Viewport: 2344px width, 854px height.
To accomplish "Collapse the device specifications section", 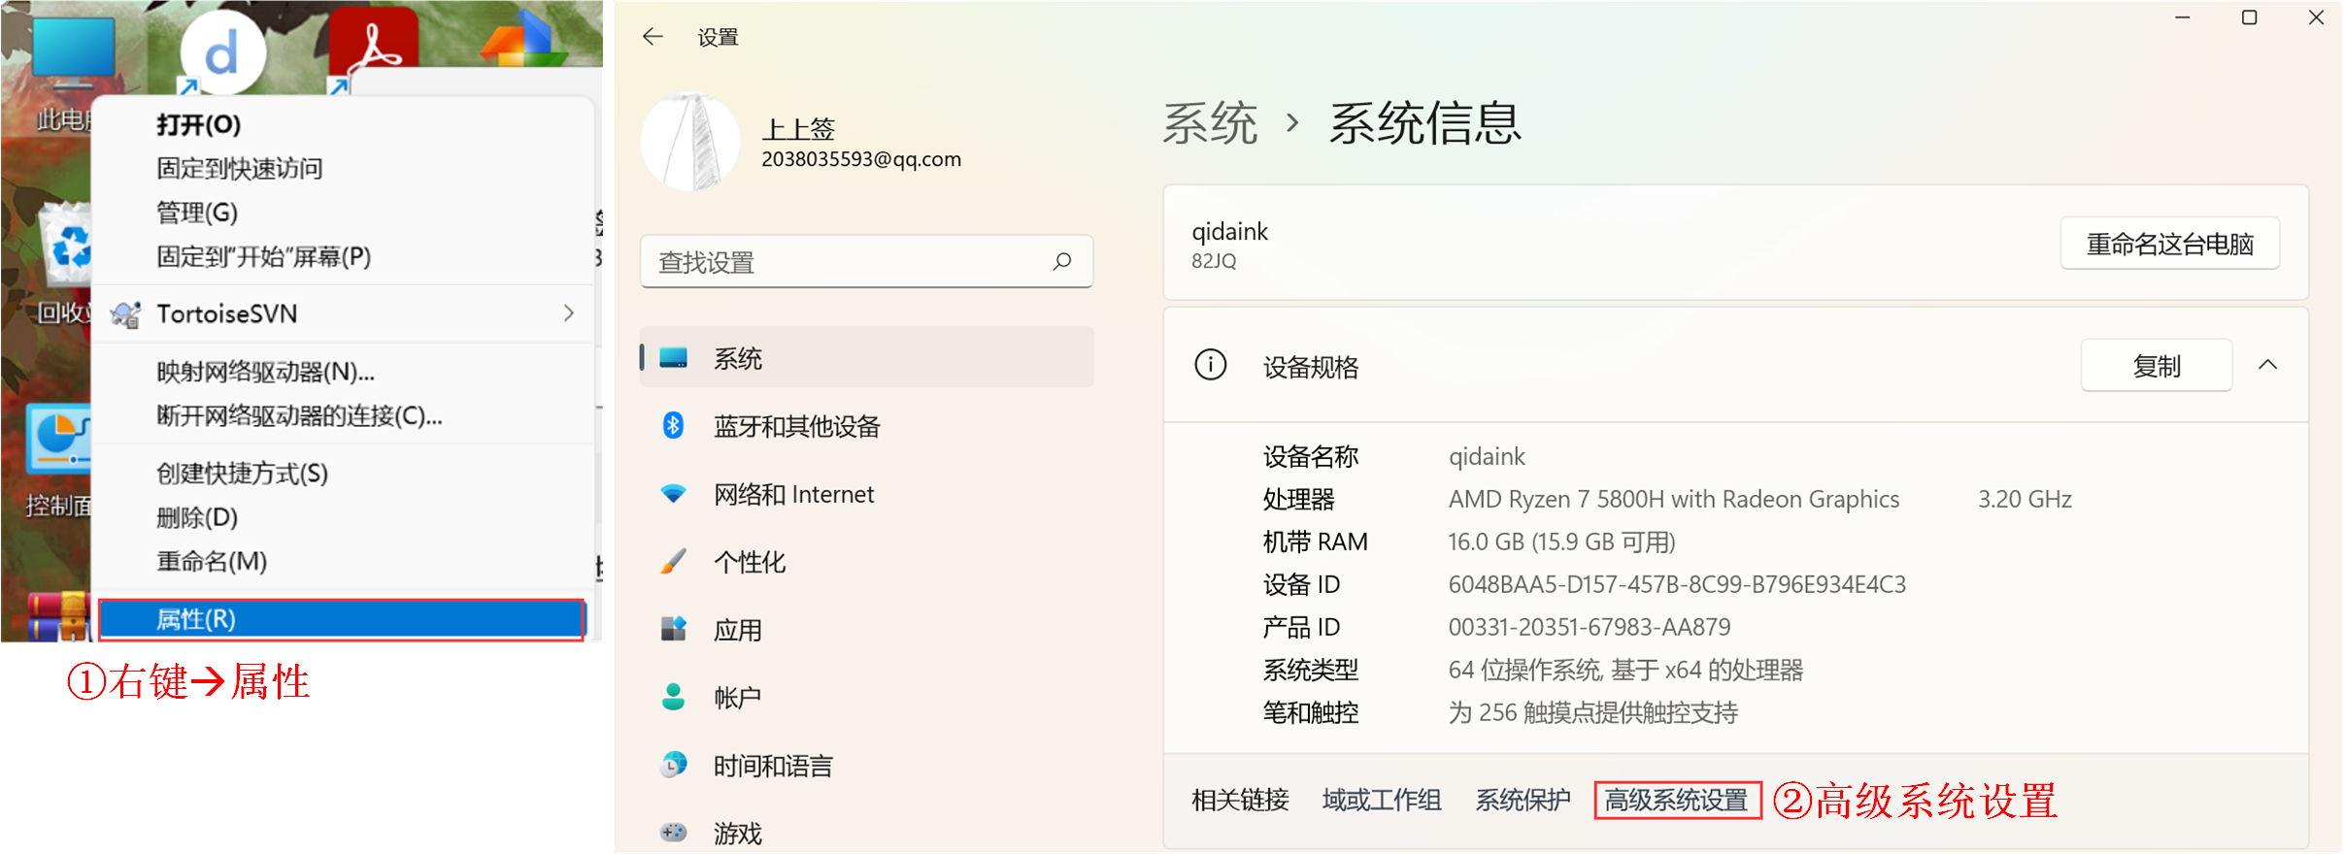I will (x=2267, y=366).
